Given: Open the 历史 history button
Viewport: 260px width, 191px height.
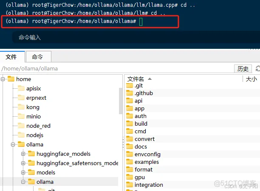Looking at the screenshot, I should pyautogui.click(x=243, y=69).
